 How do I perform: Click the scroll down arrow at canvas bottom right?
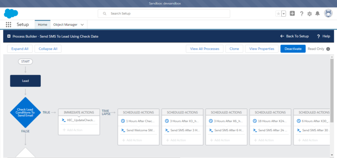(x=332, y=155)
